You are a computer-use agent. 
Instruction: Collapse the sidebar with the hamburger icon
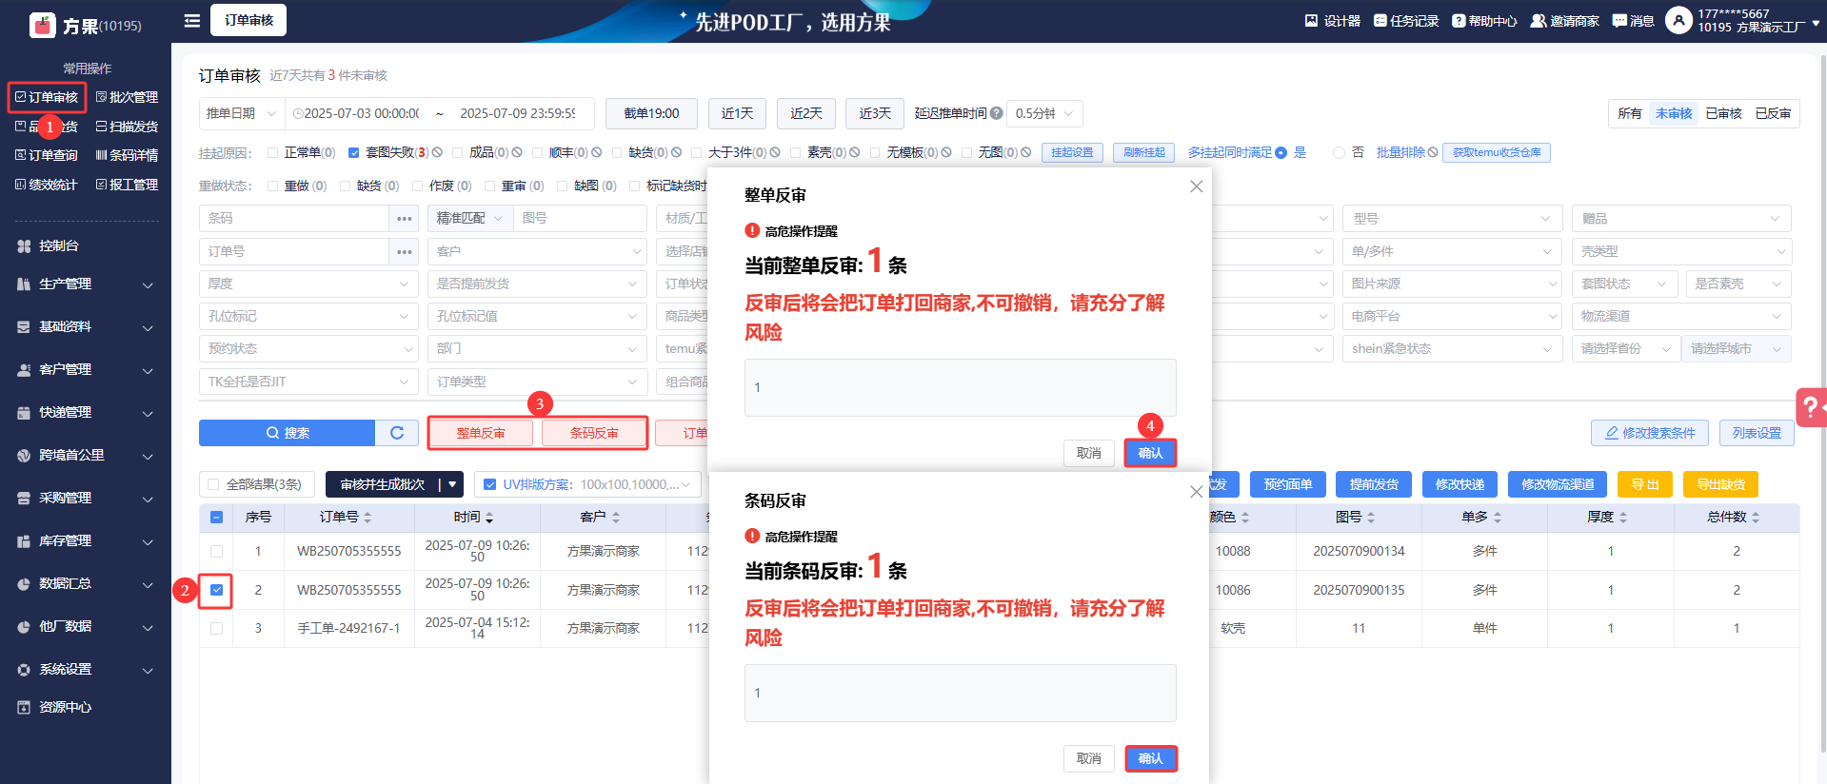(x=192, y=20)
